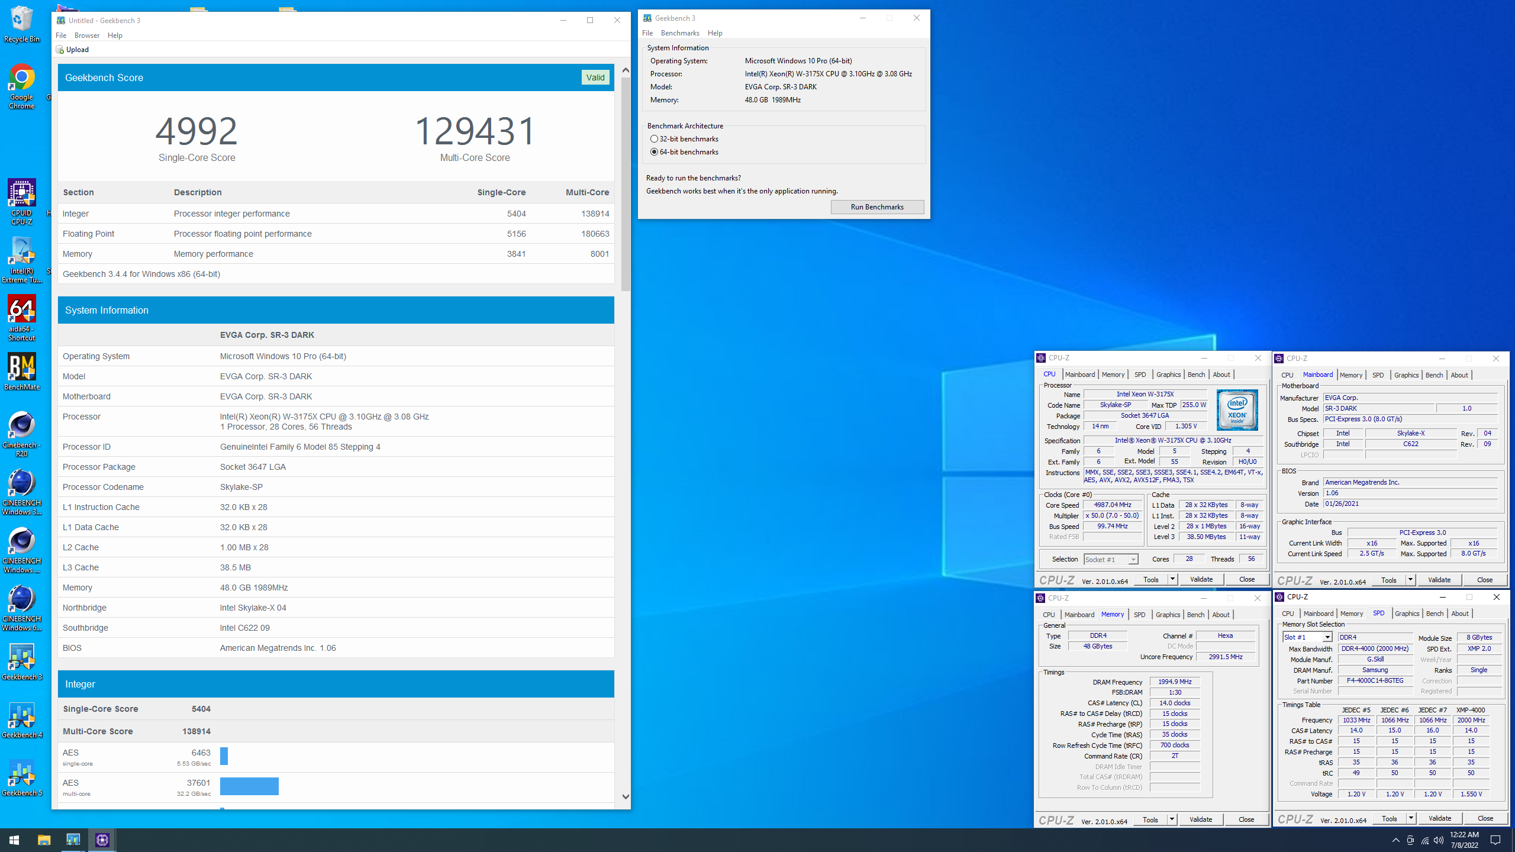Open File Explorer from the taskbar
Screen dimensions: 1515x852
pos(44,840)
